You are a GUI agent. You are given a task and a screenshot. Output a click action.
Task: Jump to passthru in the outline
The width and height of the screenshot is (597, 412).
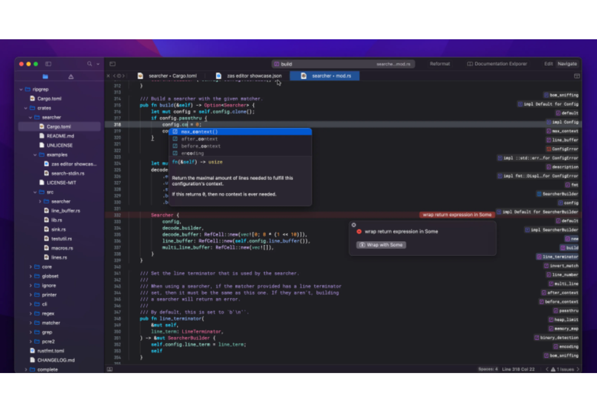tap(566, 311)
